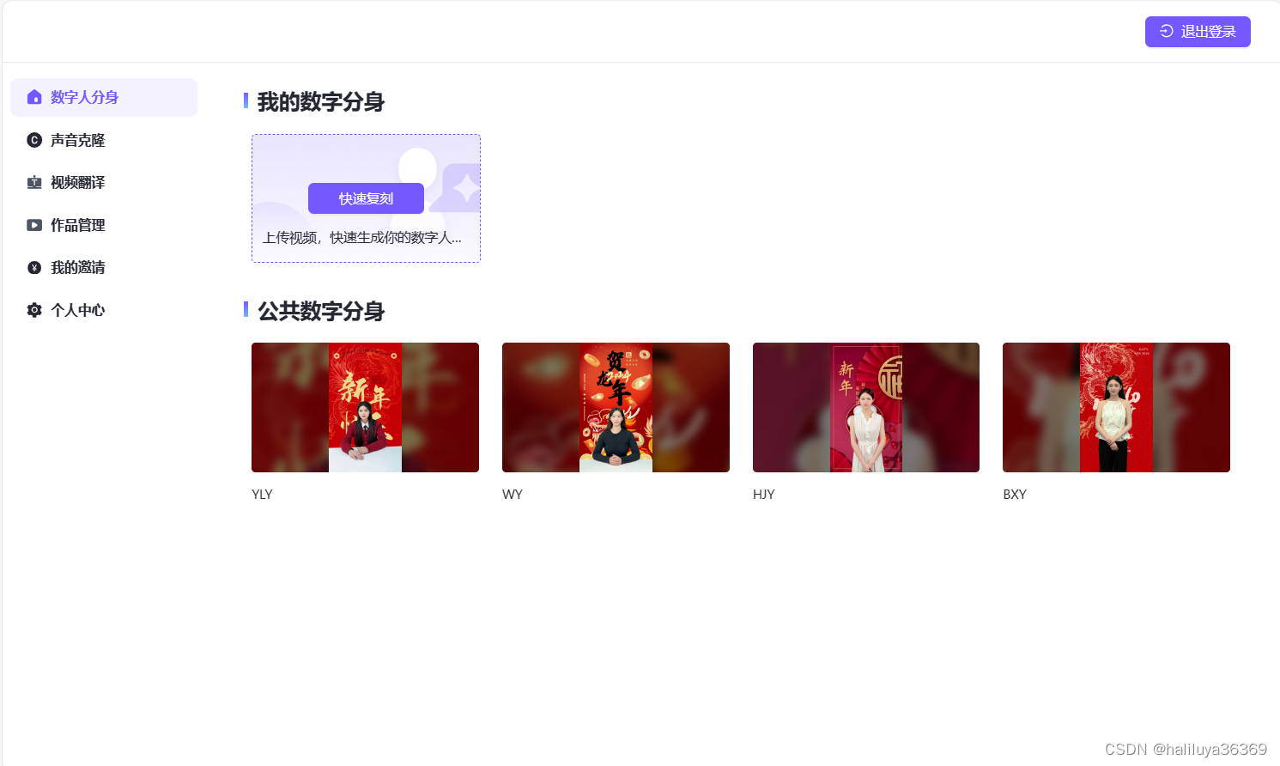The width and height of the screenshot is (1280, 766).
Task: Open 个人中心 in the sidebar
Action: point(104,310)
